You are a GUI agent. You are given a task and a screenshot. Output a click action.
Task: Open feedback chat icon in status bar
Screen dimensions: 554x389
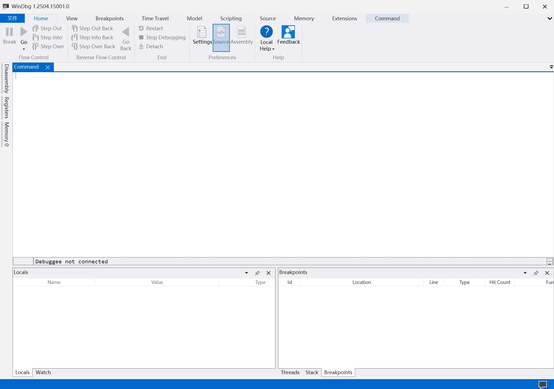pos(542,384)
